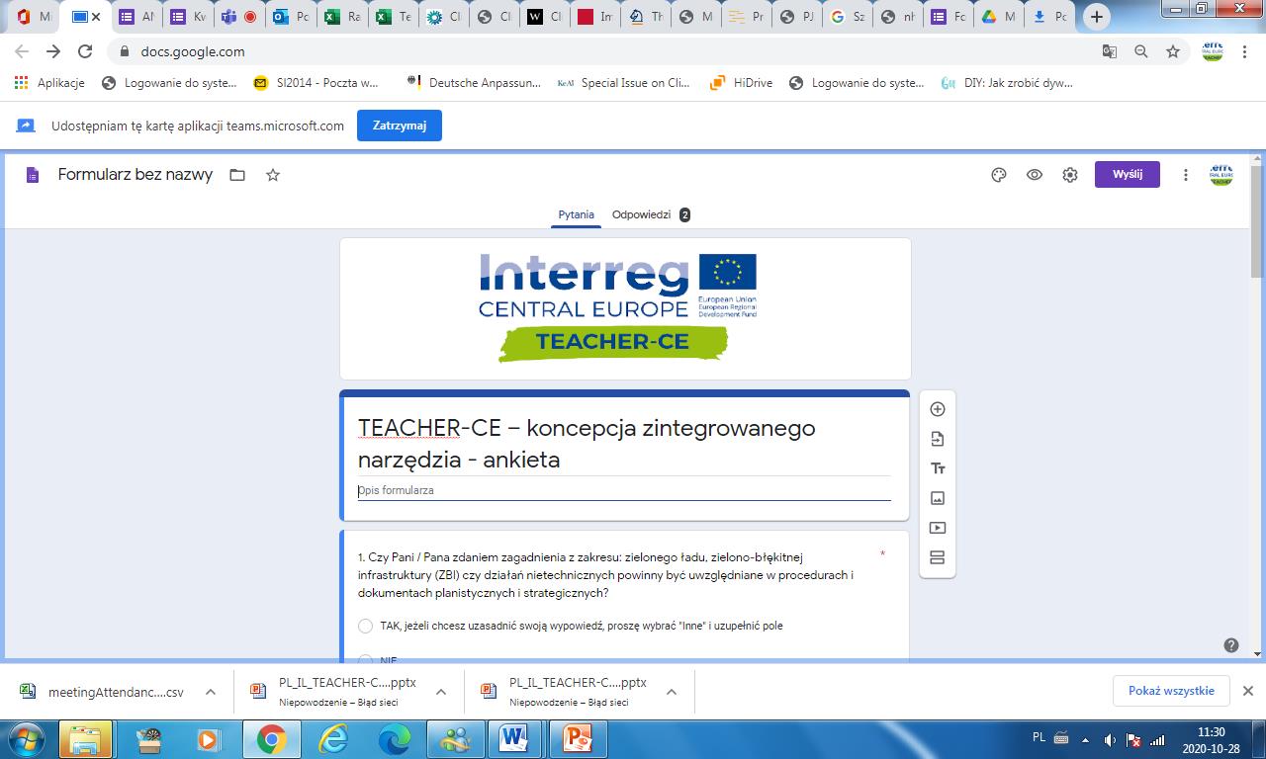Viewport: 1266px width, 759px height.
Task: Import questions from the side toolbar
Action: pyautogui.click(x=938, y=439)
